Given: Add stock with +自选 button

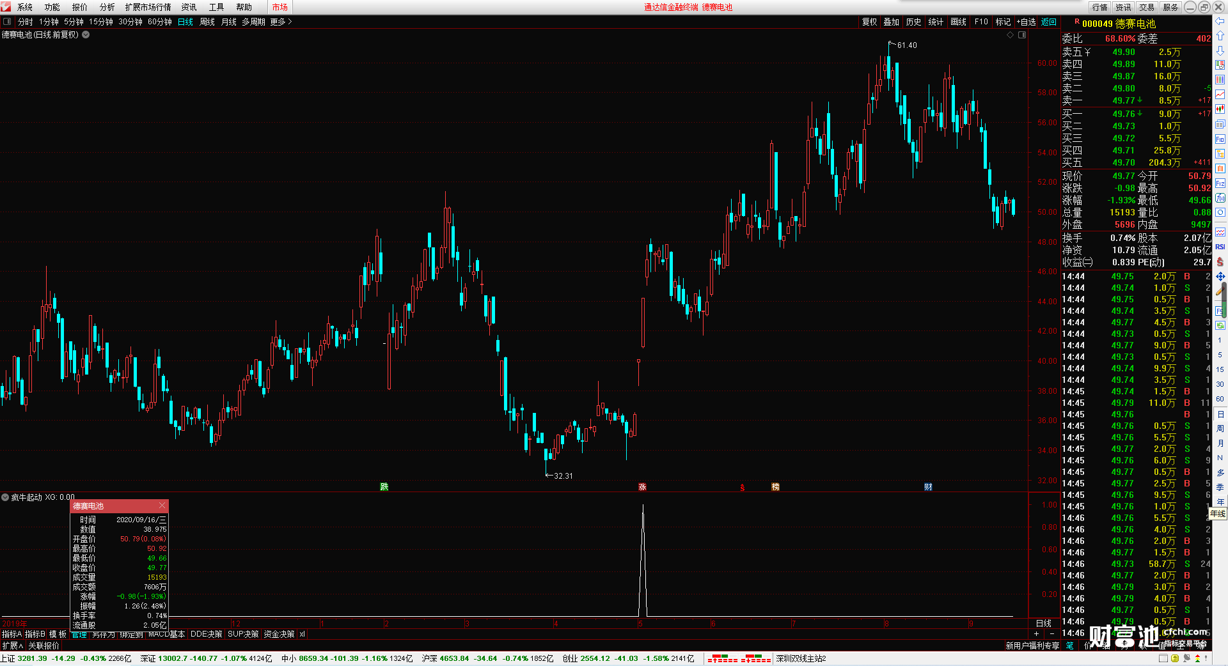Looking at the screenshot, I should [1027, 22].
